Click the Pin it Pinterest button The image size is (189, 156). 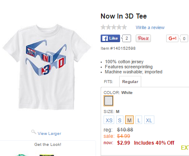tap(143, 38)
